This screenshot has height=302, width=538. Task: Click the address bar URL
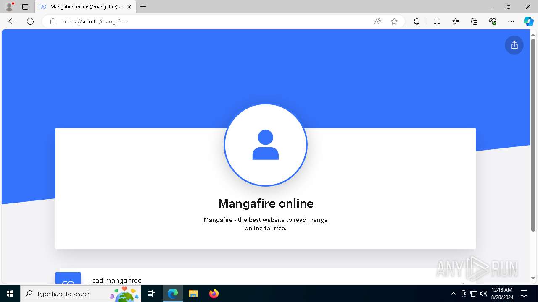pos(94,21)
